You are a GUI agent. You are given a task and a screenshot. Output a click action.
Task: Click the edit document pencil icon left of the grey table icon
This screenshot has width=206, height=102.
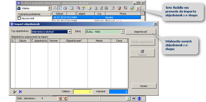[x=101, y=8]
